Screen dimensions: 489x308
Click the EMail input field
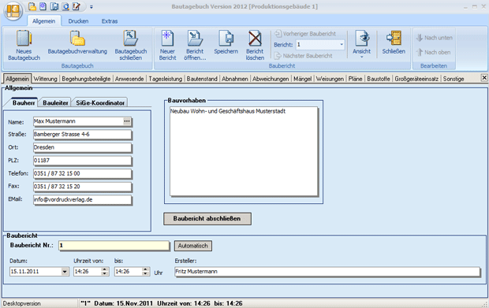tap(82, 200)
